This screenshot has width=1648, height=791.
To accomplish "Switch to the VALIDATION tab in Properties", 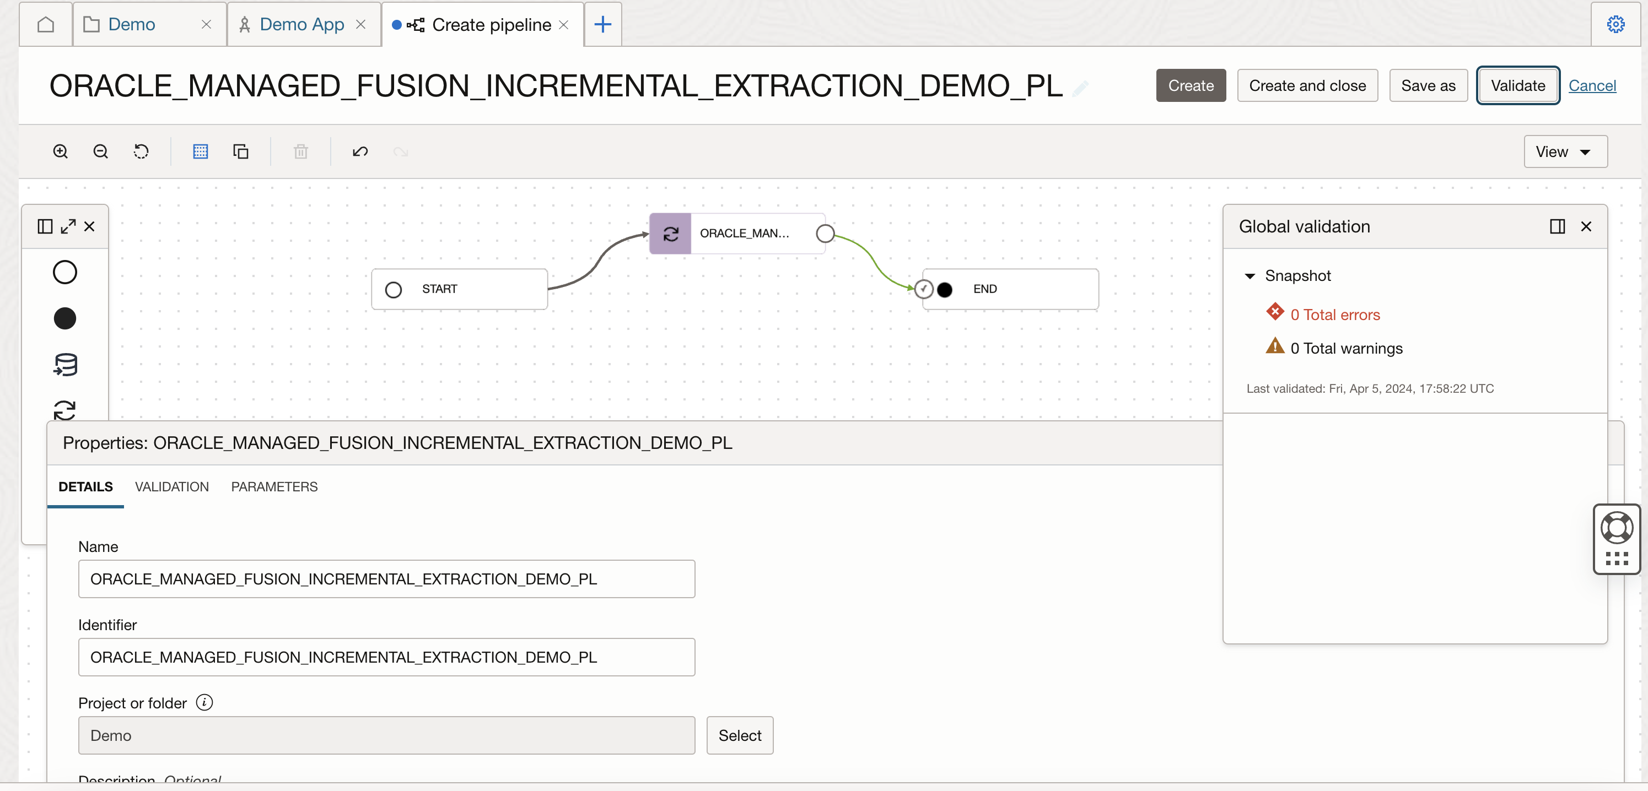I will [x=171, y=486].
